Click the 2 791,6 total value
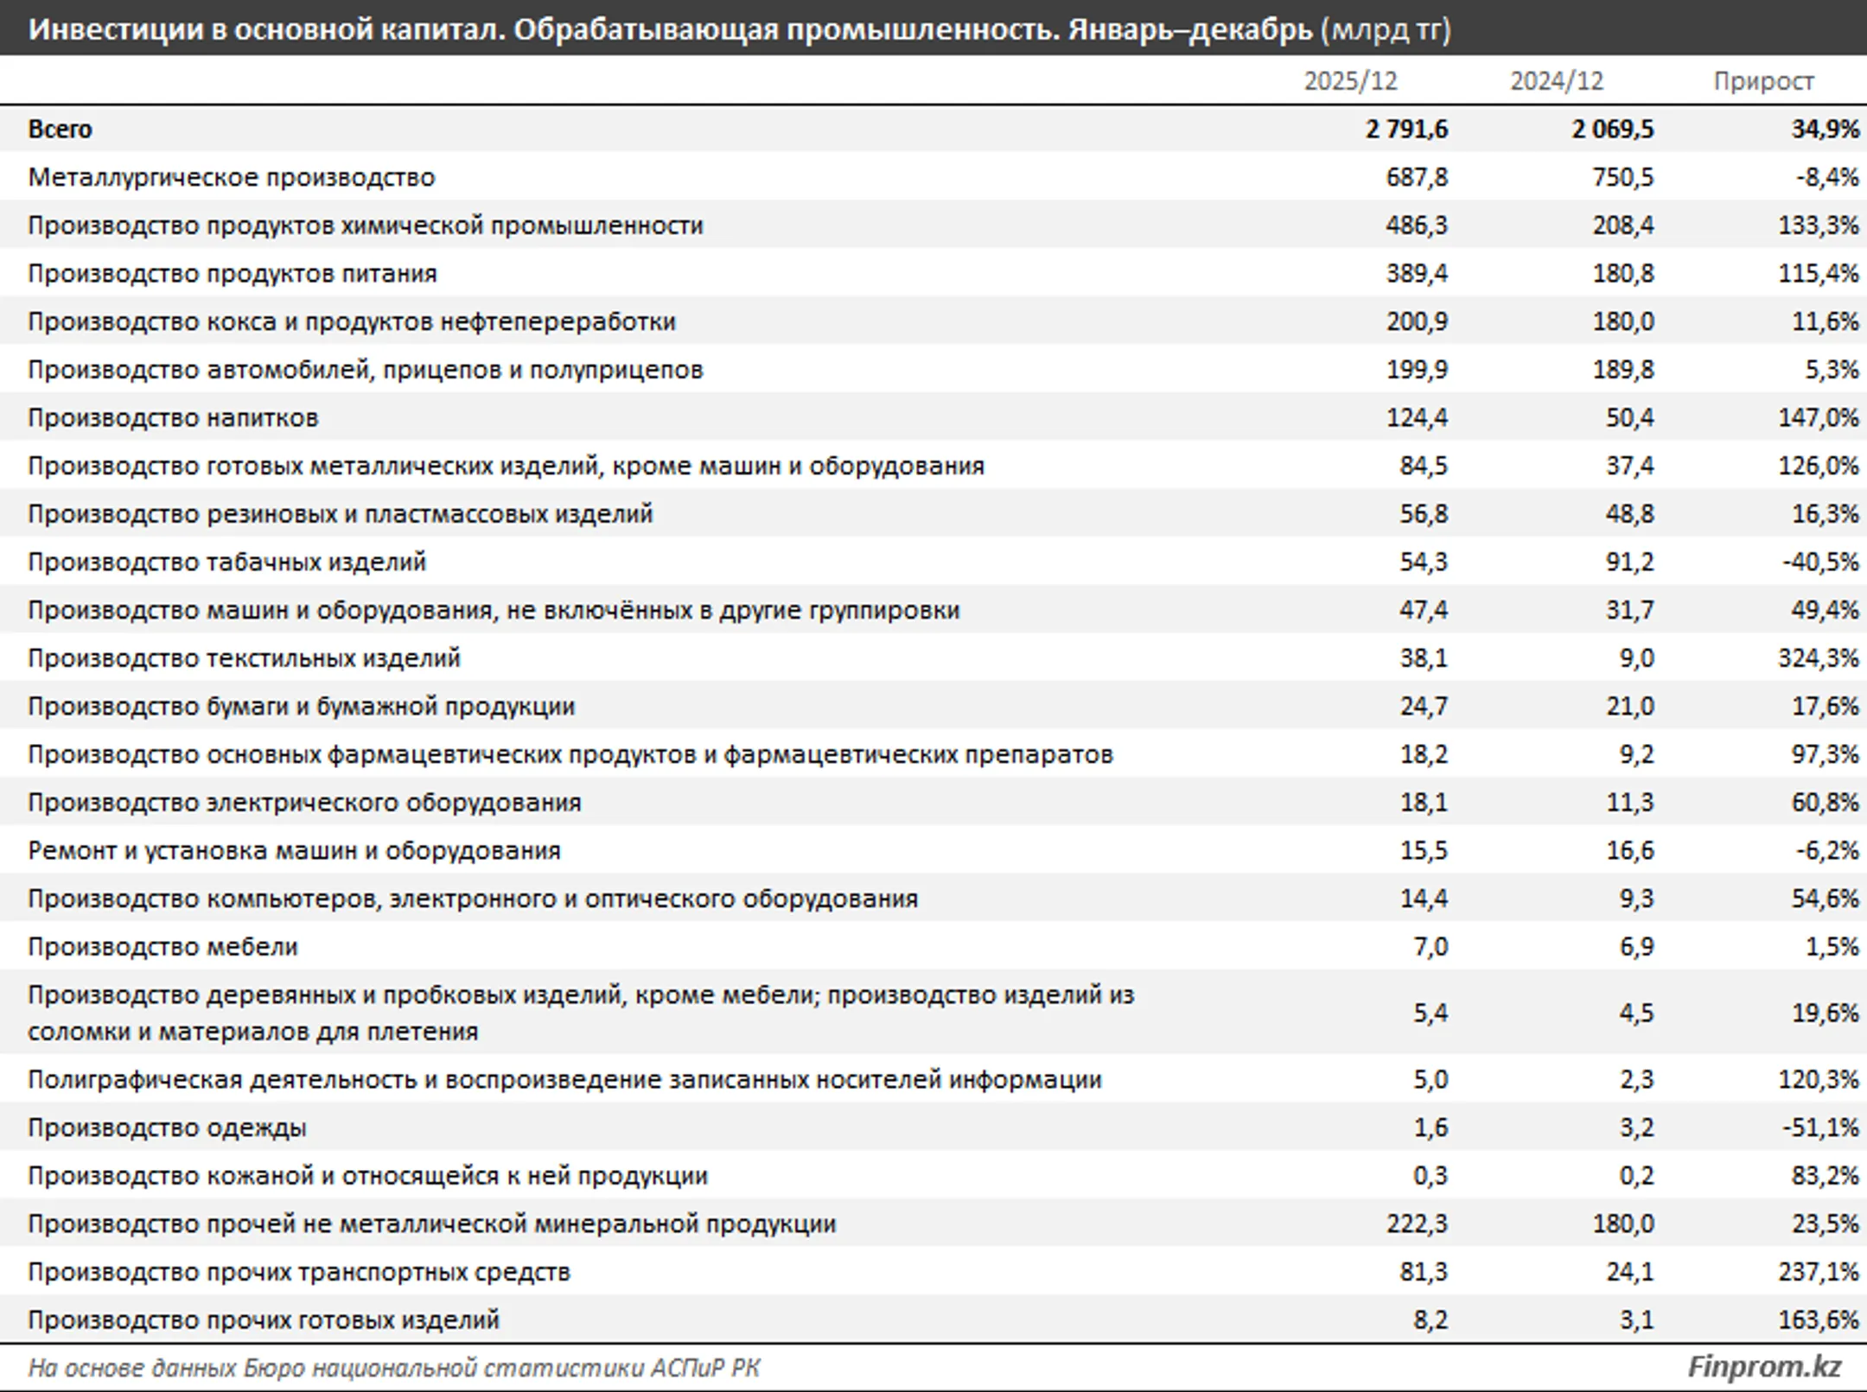The height and width of the screenshot is (1392, 1867). (x=1407, y=129)
